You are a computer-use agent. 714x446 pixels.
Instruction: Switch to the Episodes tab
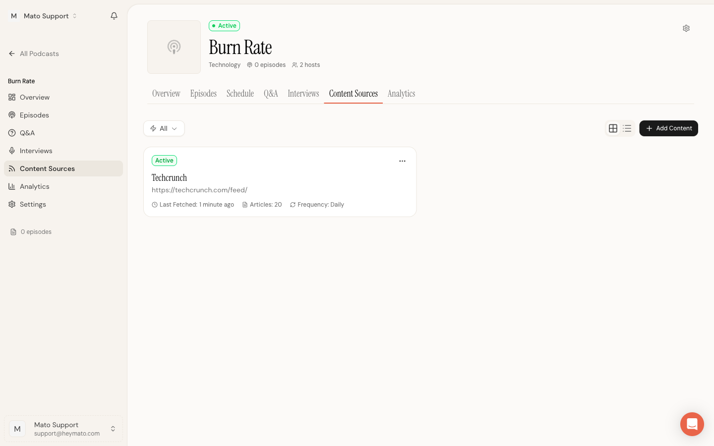203,94
